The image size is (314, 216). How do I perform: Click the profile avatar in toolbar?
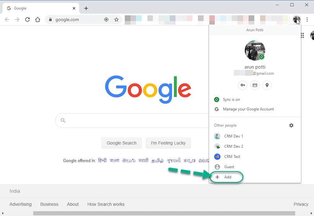pyautogui.click(x=297, y=19)
